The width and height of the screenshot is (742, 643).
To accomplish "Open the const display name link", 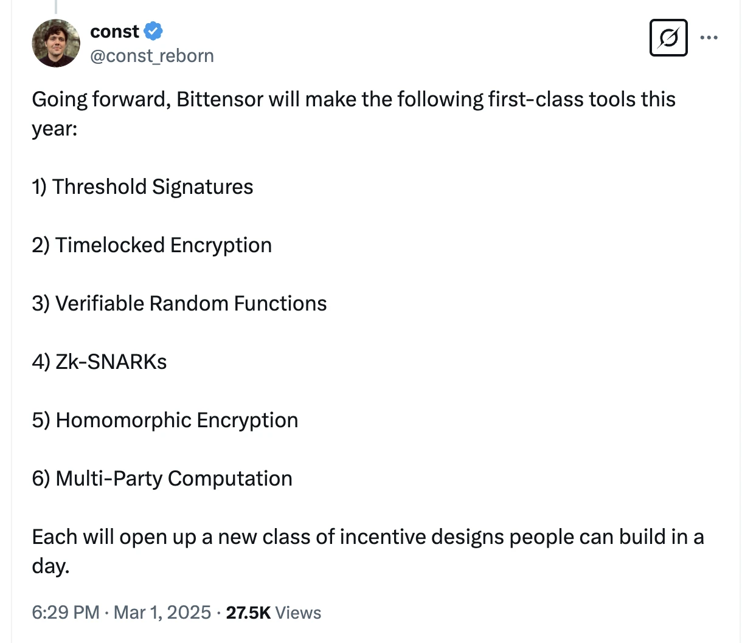I will [115, 31].
